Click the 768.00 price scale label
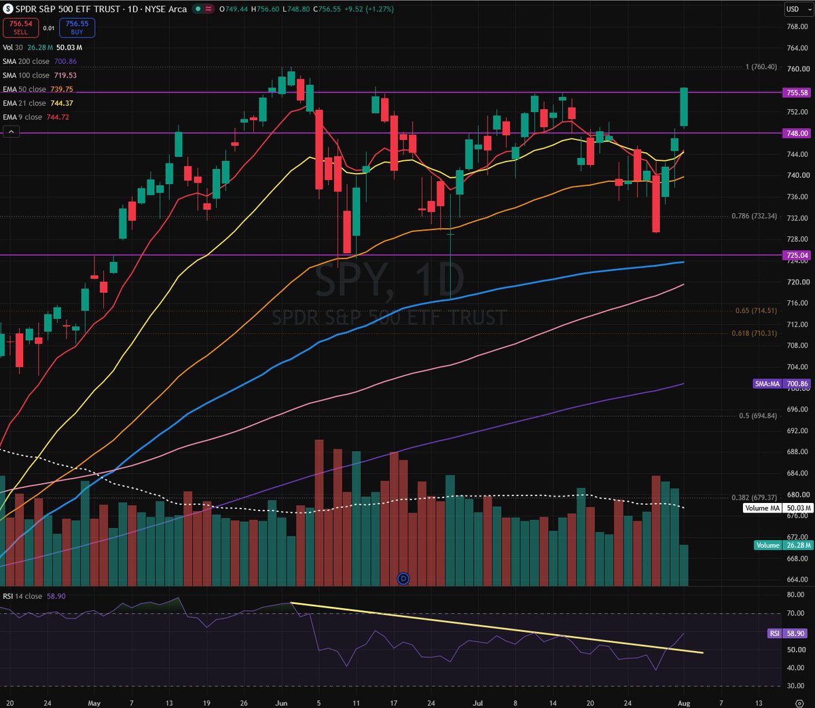Viewport: 815px width, 708px height. click(x=797, y=26)
